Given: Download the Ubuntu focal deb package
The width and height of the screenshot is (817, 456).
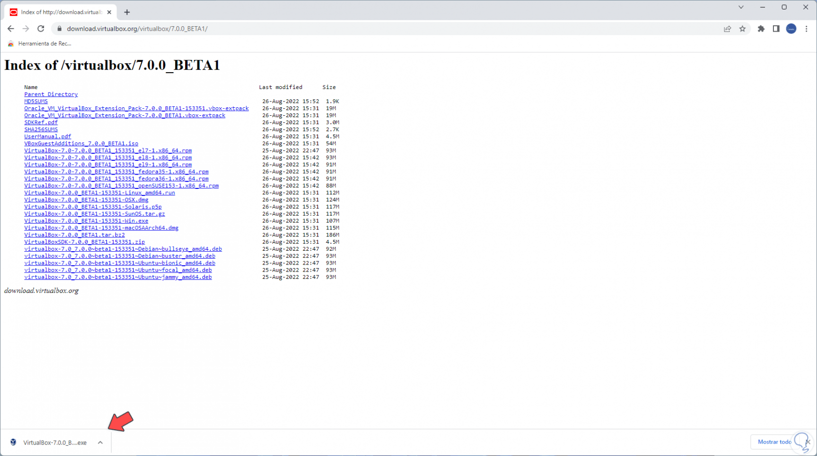Looking at the screenshot, I should tap(118, 271).
